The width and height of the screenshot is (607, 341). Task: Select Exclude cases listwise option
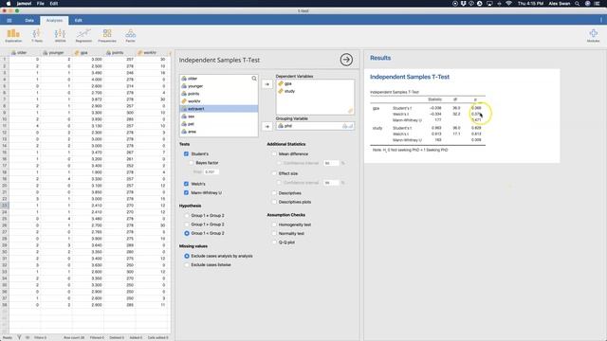click(187, 265)
